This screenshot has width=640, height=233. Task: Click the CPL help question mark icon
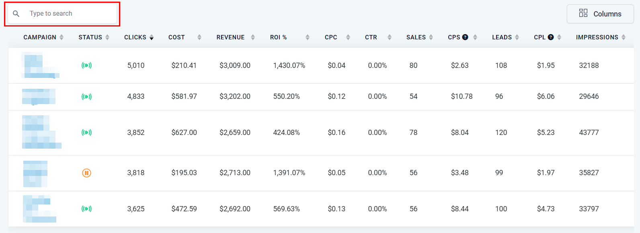(551, 37)
